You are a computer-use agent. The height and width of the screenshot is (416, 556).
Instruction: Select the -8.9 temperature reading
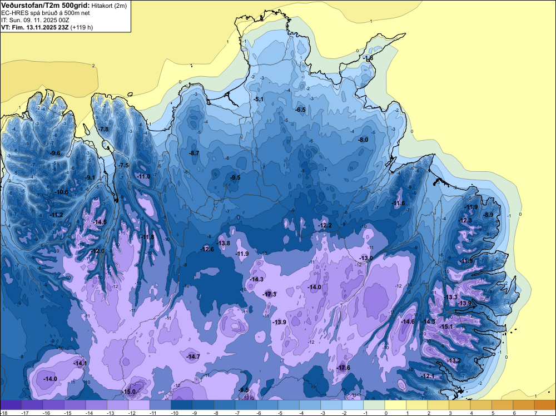[x=488, y=215]
